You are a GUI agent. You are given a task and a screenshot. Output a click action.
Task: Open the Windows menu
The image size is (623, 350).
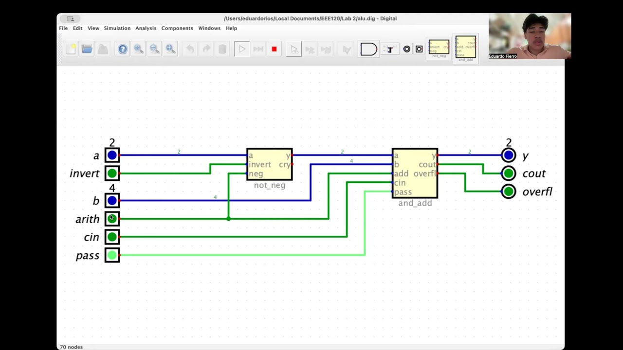[x=209, y=28]
